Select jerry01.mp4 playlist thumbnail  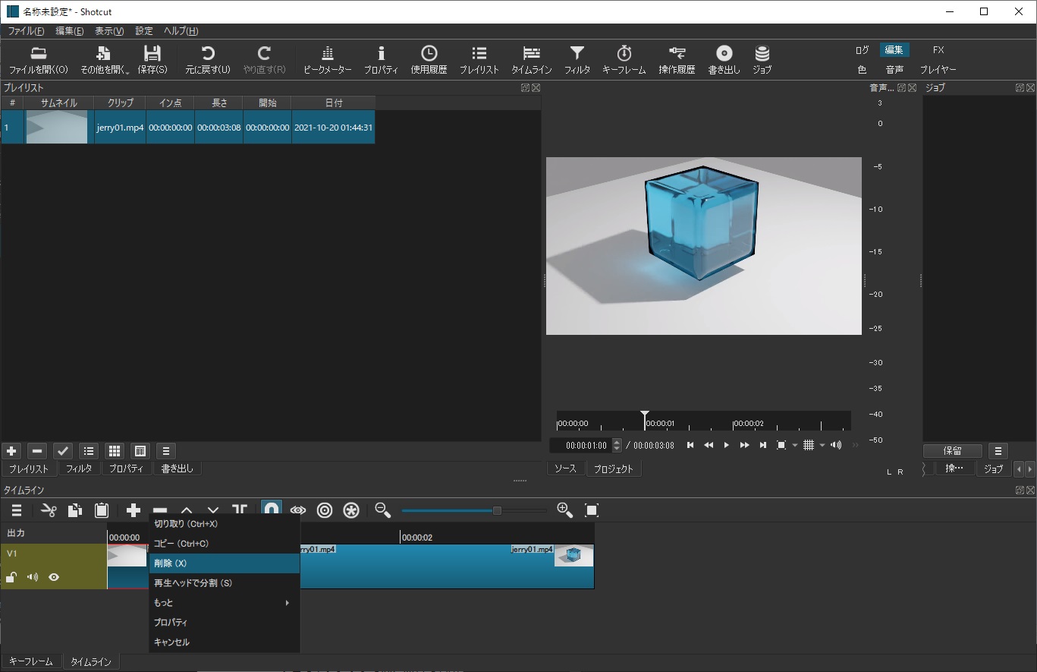(x=56, y=128)
